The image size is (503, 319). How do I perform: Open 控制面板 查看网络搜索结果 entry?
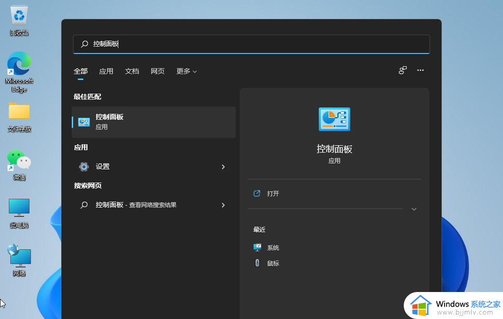(x=154, y=205)
